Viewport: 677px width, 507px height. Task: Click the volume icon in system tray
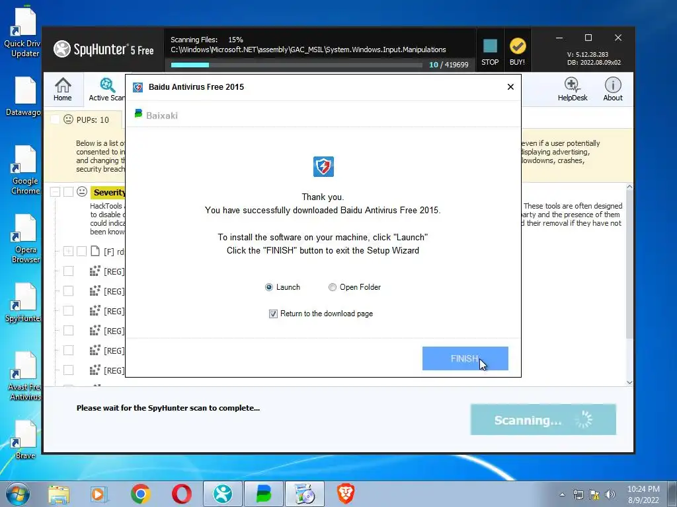tap(610, 494)
